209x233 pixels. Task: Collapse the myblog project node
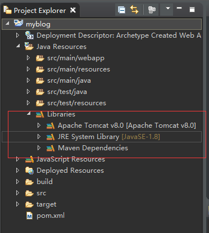[x=7, y=24]
